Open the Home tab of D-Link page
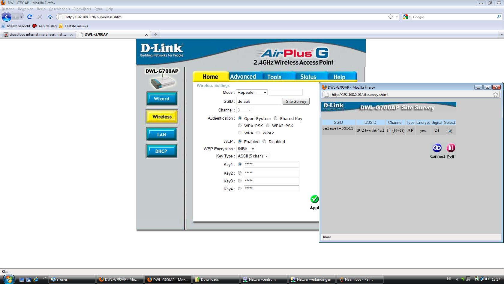504x284 pixels. (x=210, y=77)
